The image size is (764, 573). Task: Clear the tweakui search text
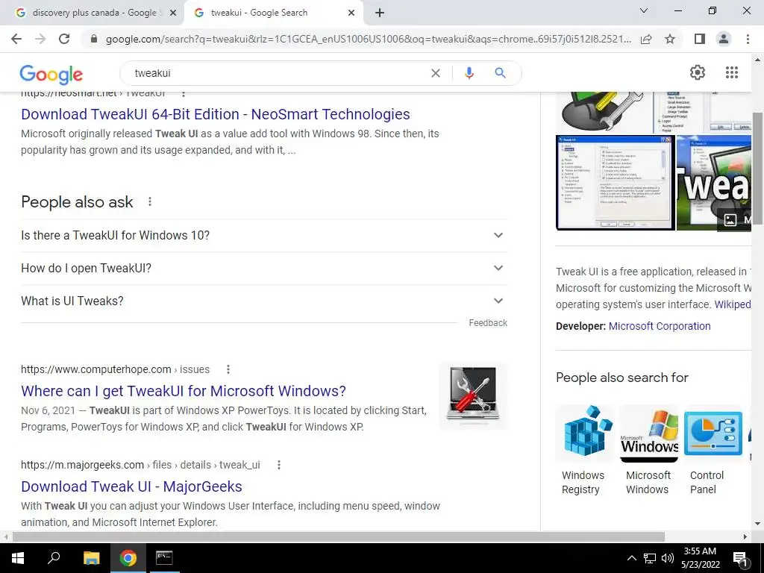click(x=436, y=73)
